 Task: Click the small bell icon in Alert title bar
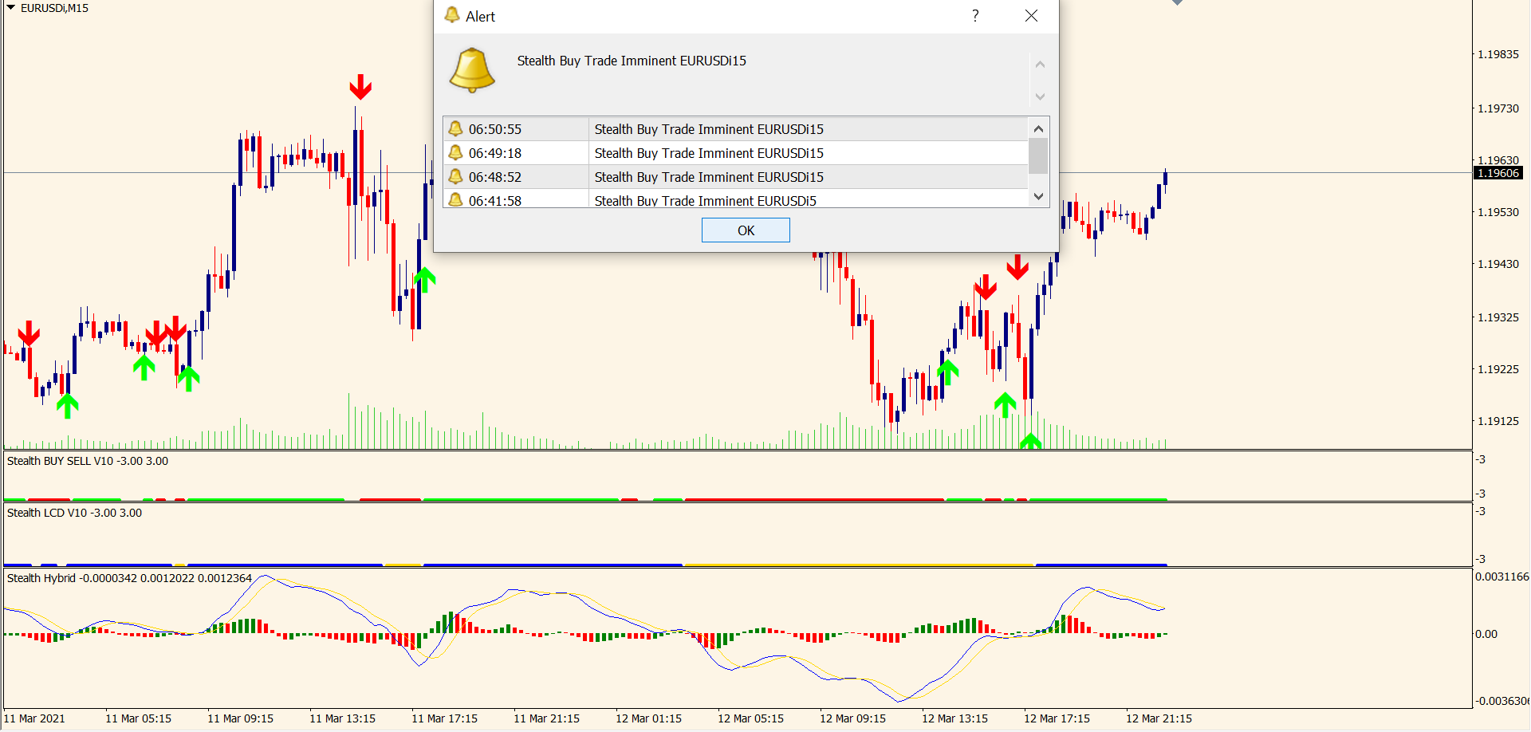(452, 16)
